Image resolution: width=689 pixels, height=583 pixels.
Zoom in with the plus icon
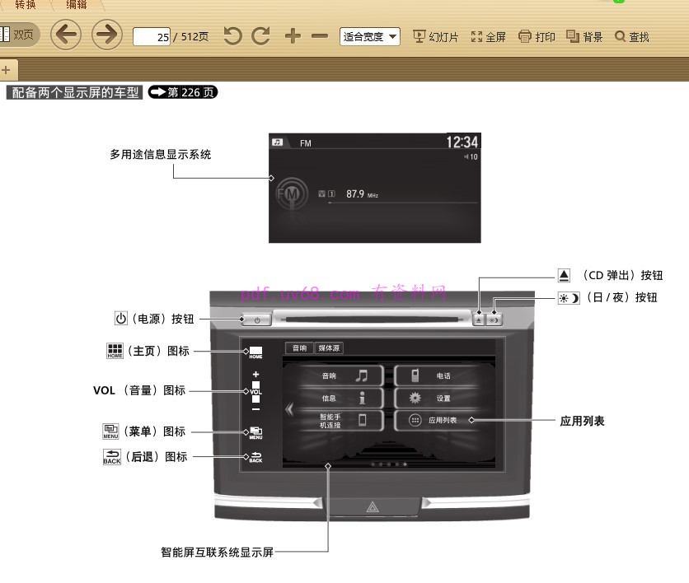click(x=293, y=36)
